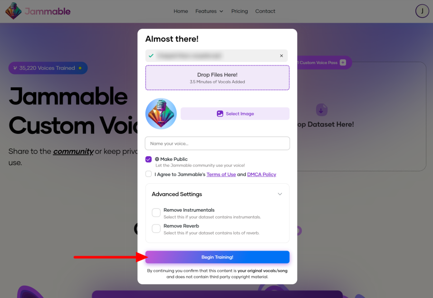
Task: Collapse Advanced Settings chevron
Action: click(280, 194)
